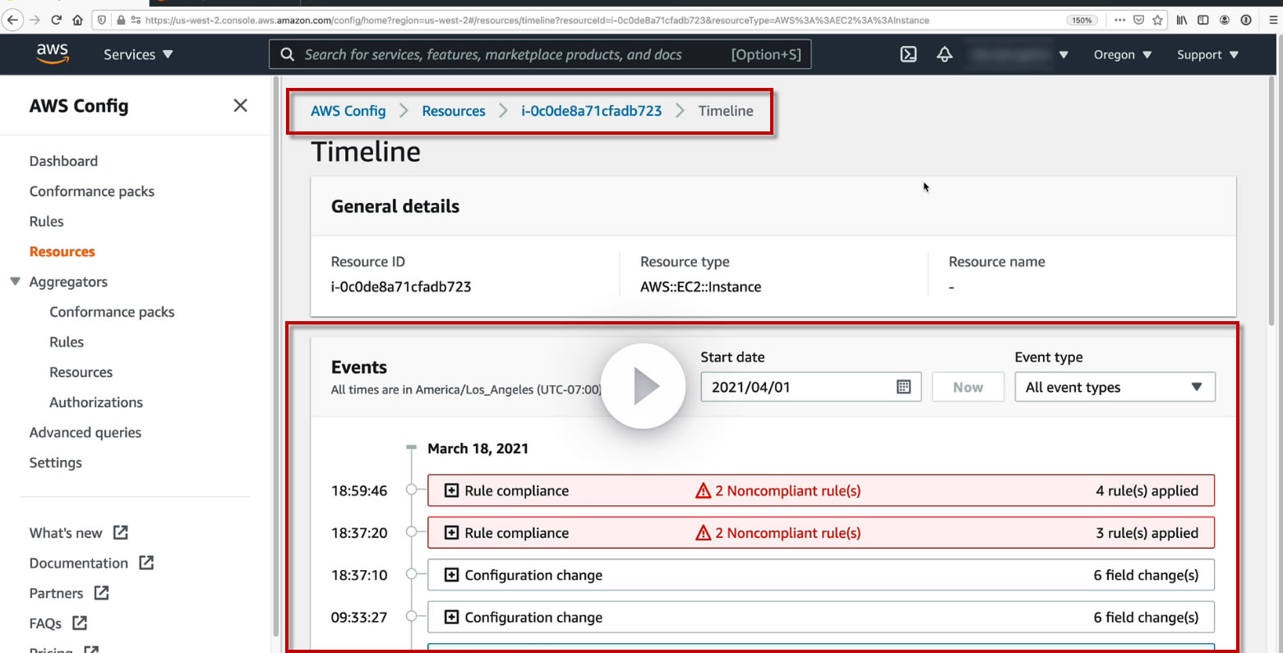Screen dimensions: 1283x653
Task: Click the 18:37:10 timeline marker circle
Action: (x=412, y=575)
